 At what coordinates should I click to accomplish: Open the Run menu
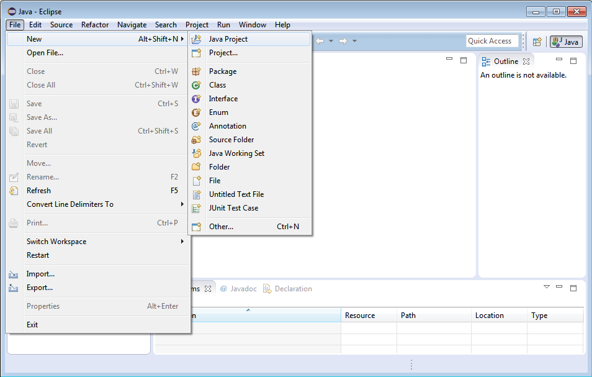point(223,25)
